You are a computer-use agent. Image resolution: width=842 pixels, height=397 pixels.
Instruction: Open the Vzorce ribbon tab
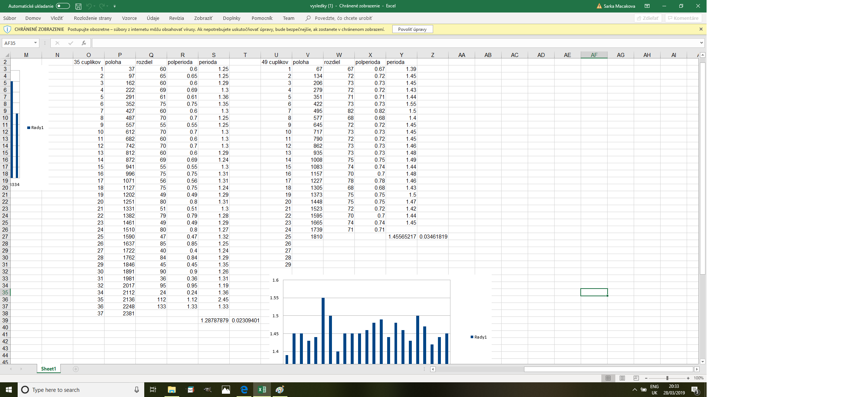point(129,18)
